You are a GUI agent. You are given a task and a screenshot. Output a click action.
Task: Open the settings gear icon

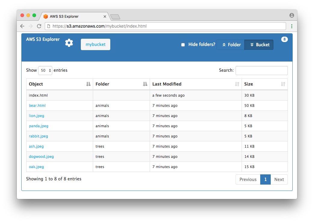point(69,43)
